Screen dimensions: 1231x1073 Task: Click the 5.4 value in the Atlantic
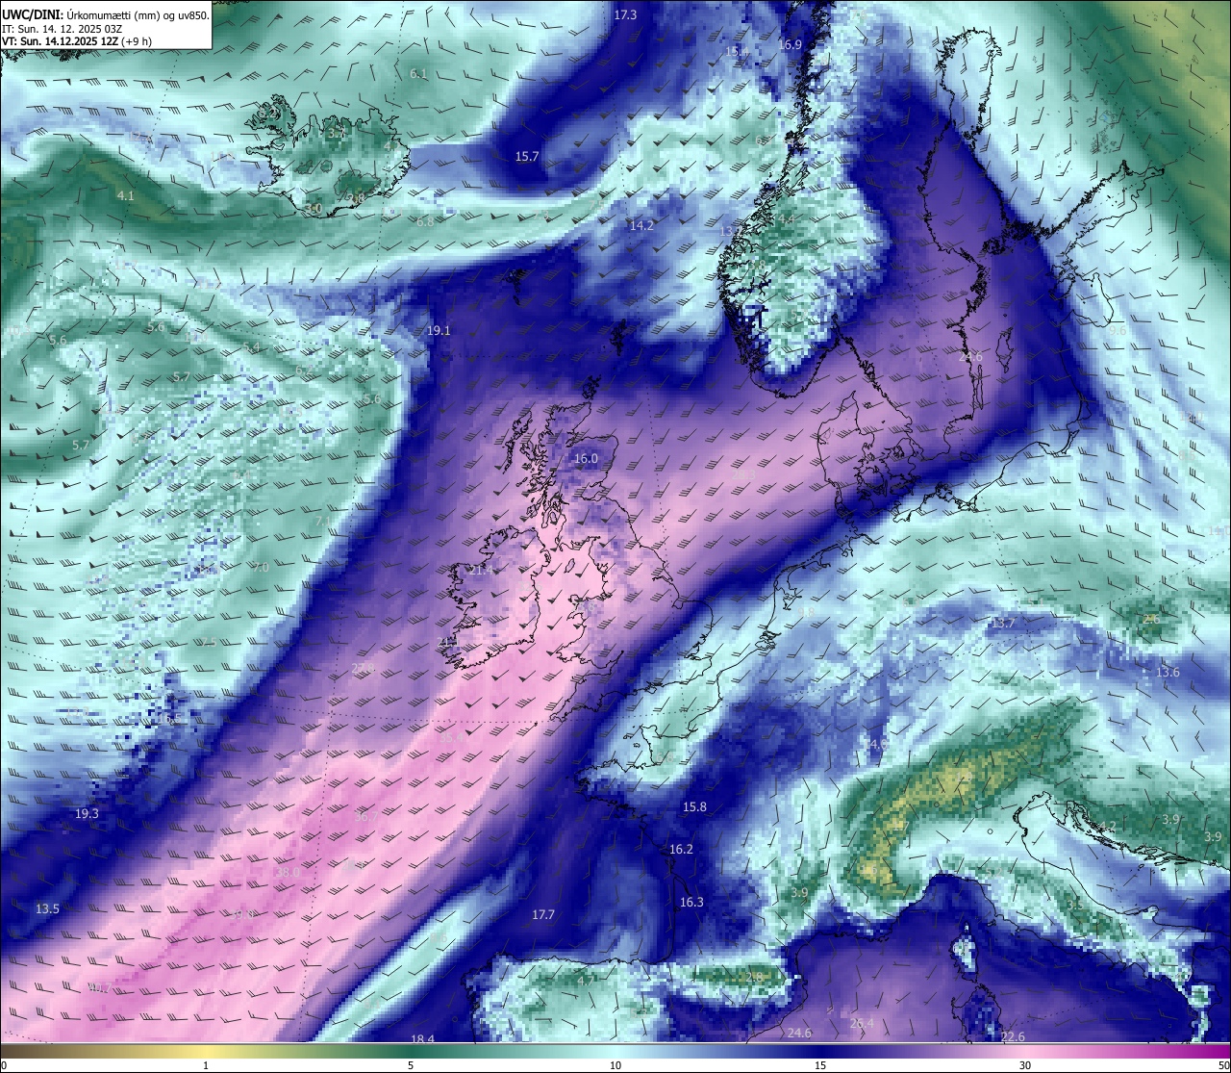click(x=251, y=347)
